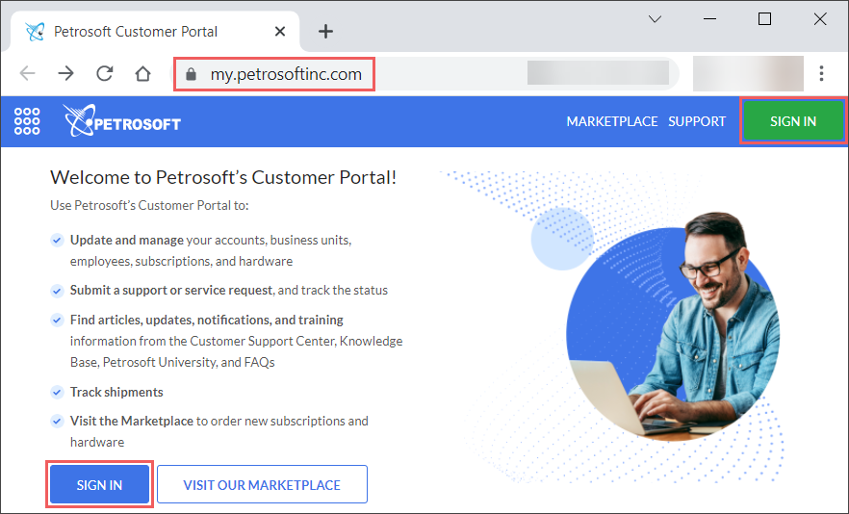Go back with the browser back arrow
This screenshot has width=849, height=514.
(27, 73)
